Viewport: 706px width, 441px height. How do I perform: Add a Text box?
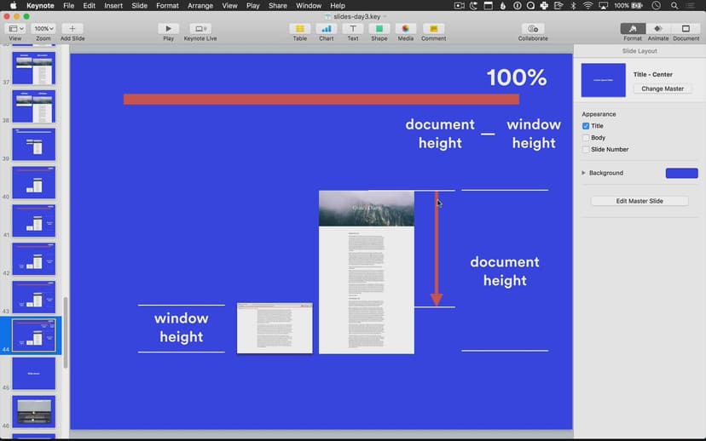pos(352,28)
